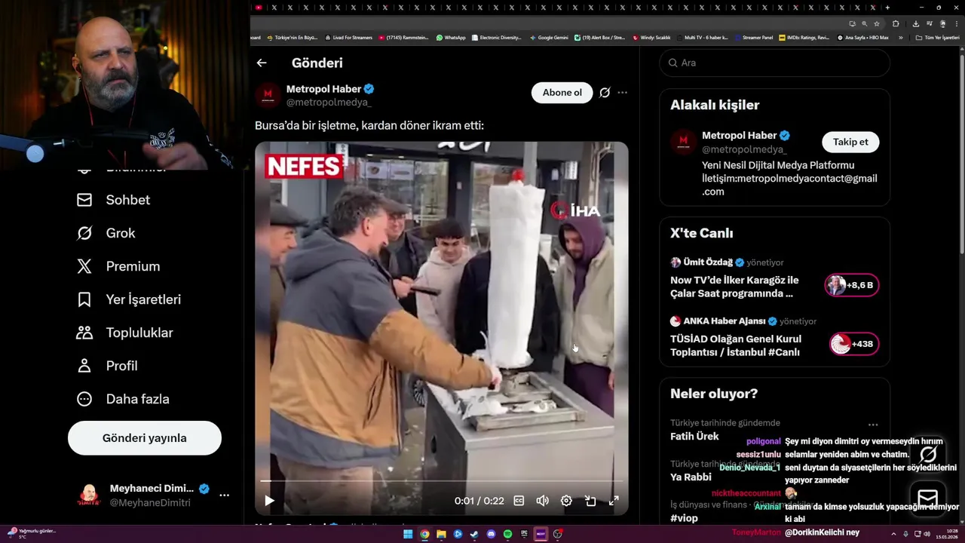Go to Profil page
Screen dimensions: 965x543
point(106,366)
